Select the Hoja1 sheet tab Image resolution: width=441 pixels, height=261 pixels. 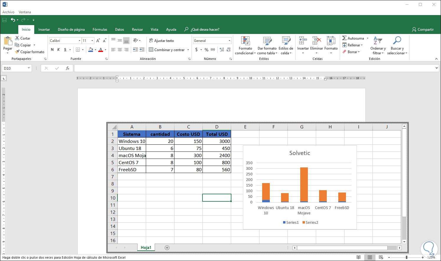pos(146,247)
